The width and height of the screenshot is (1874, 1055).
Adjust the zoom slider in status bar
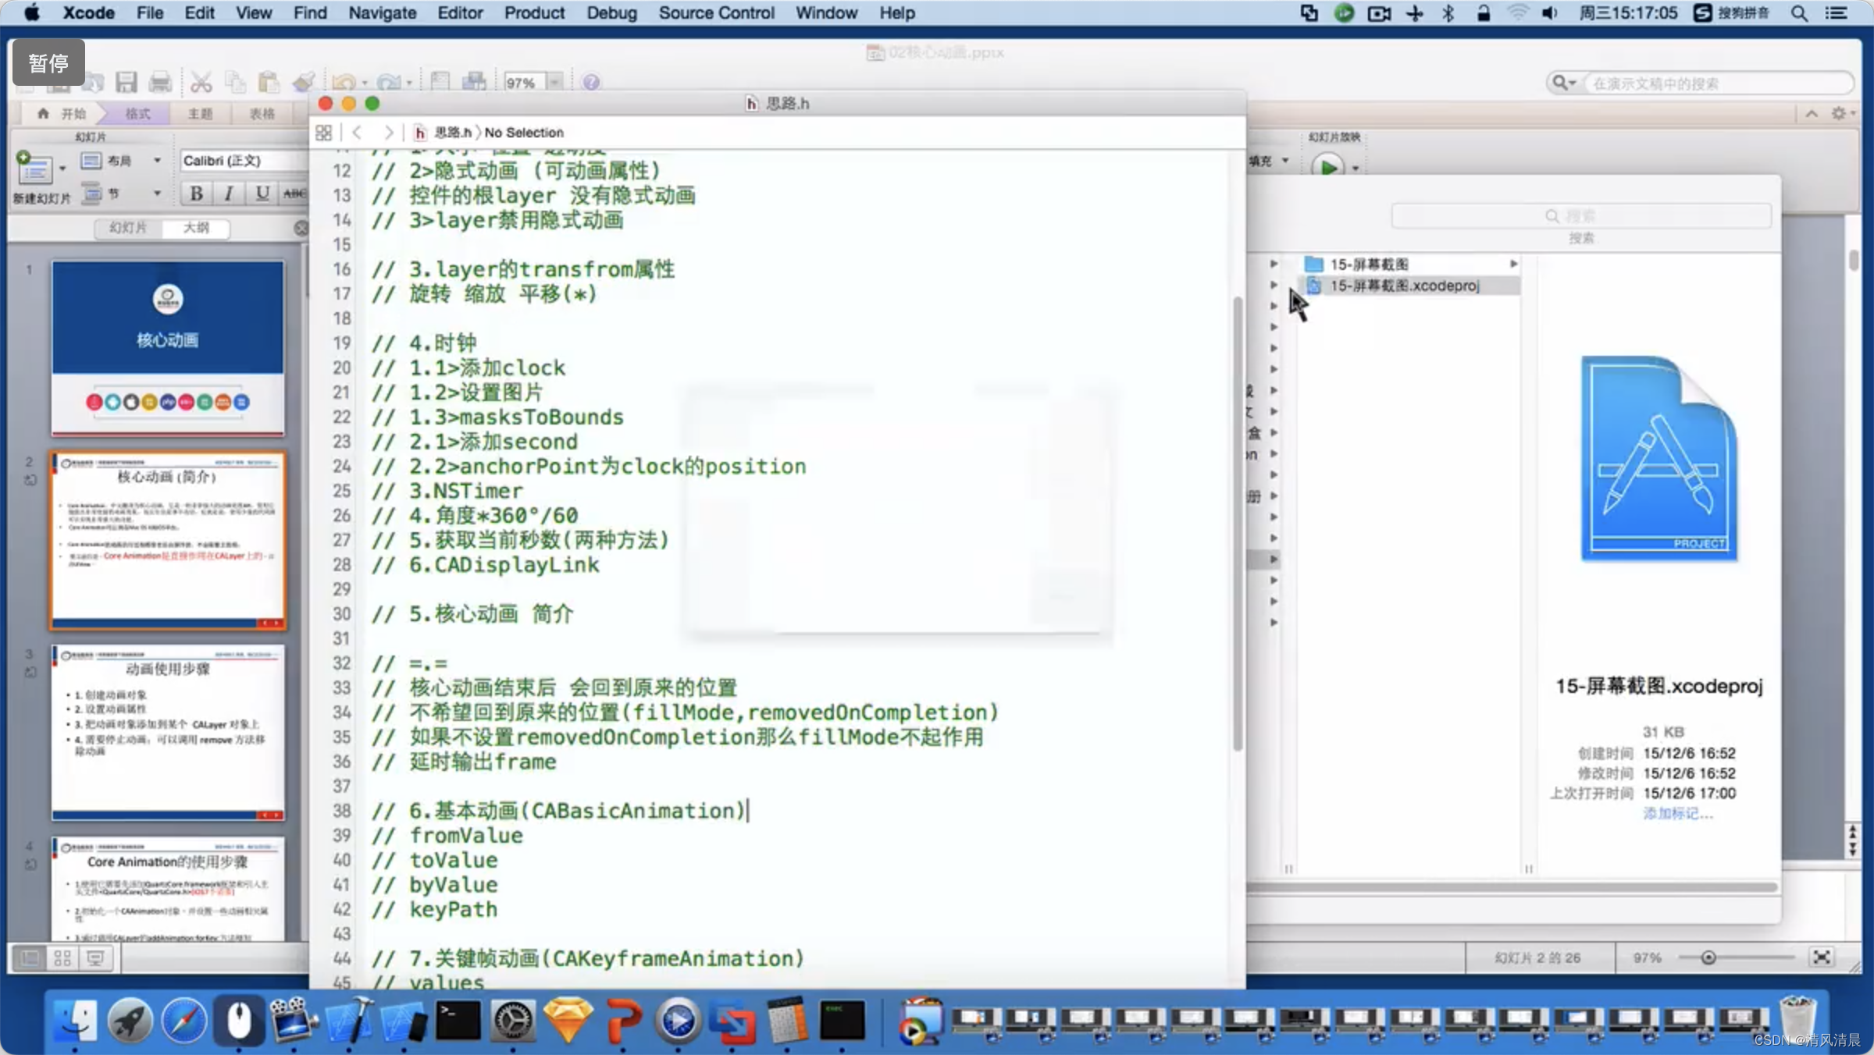(1708, 957)
